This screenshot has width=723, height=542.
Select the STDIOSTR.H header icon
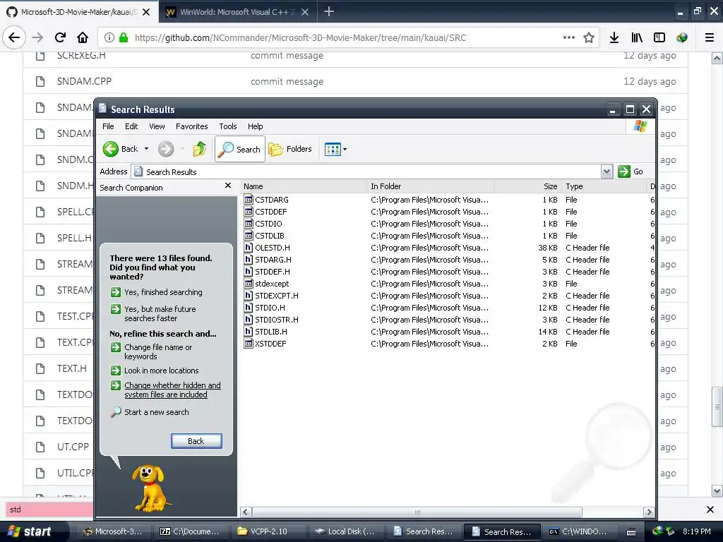click(x=249, y=320)
